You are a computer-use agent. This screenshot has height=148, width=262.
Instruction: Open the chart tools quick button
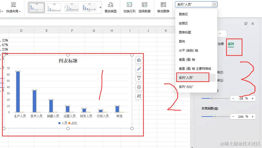tap(139, 96)
